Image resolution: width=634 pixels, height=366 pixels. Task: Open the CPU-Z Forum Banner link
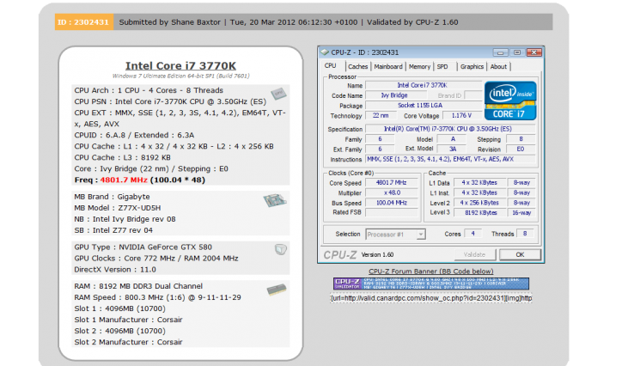pyautogui.click(x=430, y=271)
